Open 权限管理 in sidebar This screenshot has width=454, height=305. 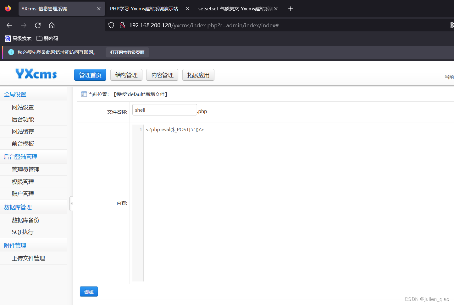pos(34,182)
